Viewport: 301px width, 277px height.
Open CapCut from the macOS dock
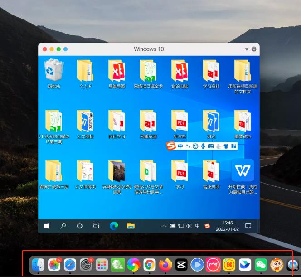click(x=181, y=265)
